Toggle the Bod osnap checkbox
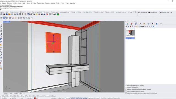Image resolution: width=176 pixels, height=99 pixels. coord(6,96)
